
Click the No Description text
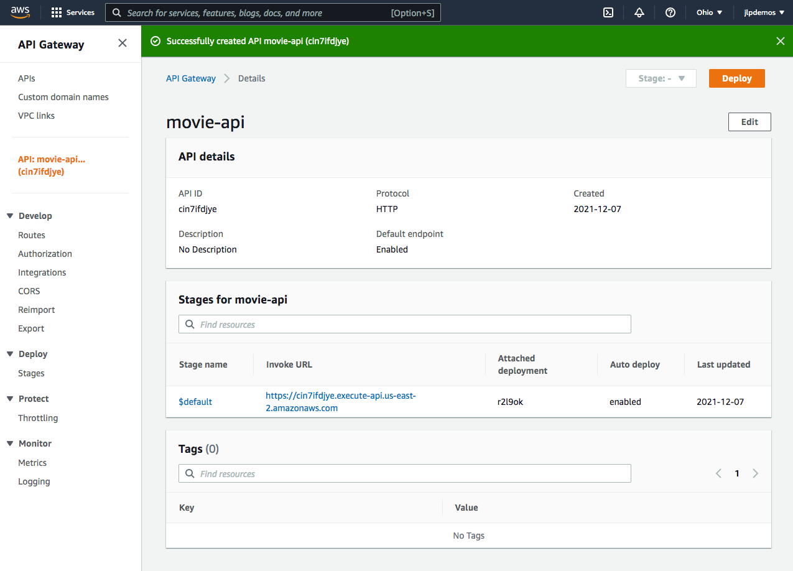point(208,249)
